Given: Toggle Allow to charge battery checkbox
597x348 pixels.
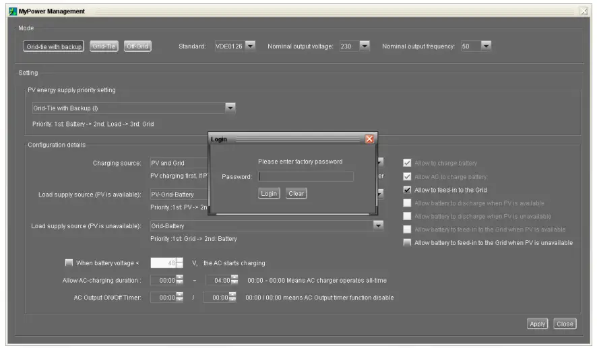Looking at the screenshot, I should [x=407, y=163].
